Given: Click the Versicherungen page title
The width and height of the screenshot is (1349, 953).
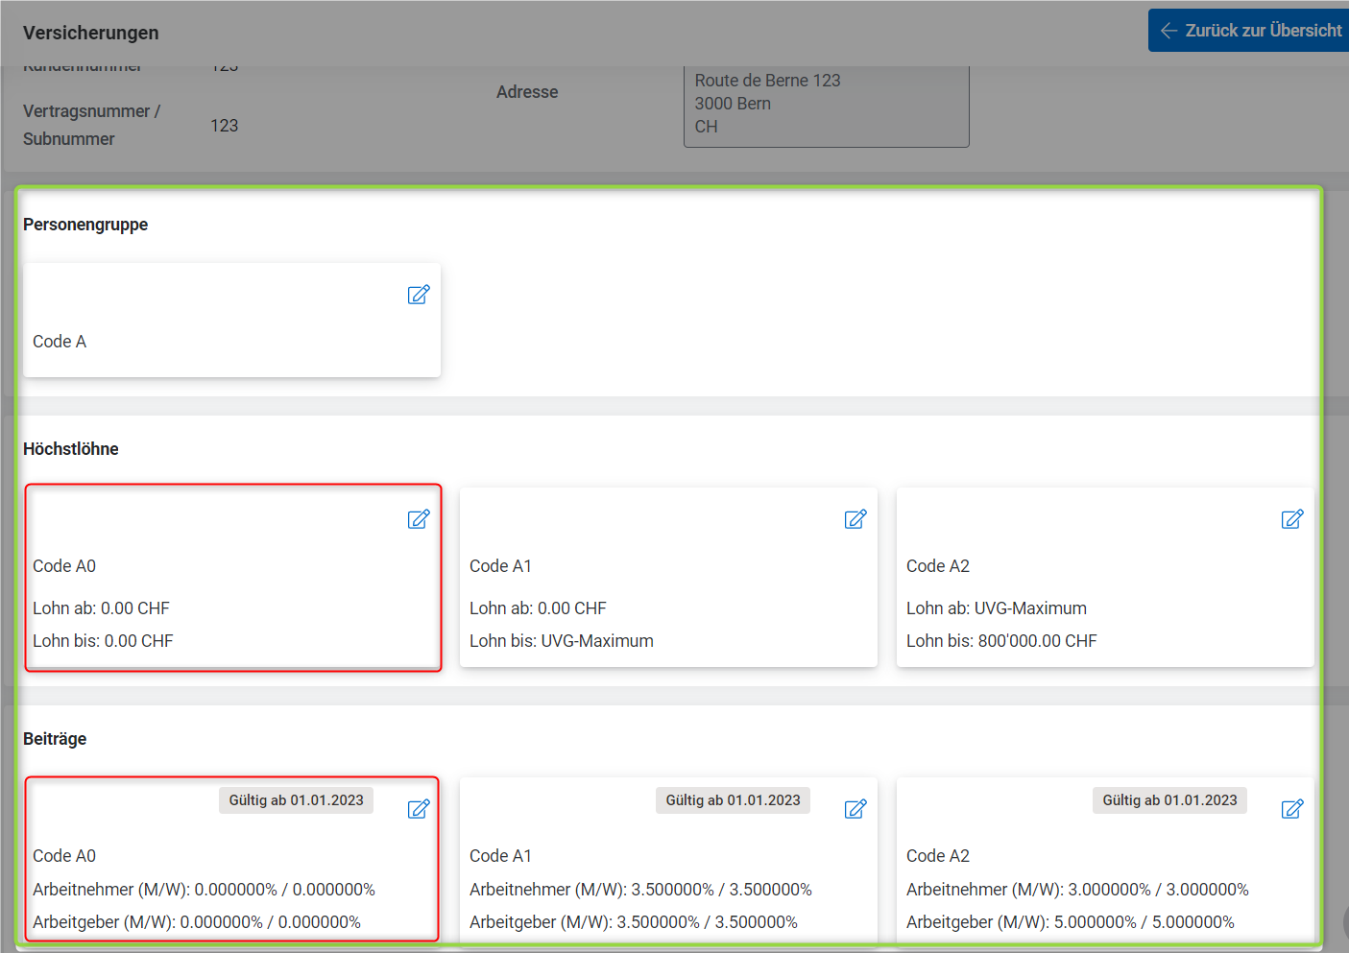Looking at the screenshot, I should [91, 33].
